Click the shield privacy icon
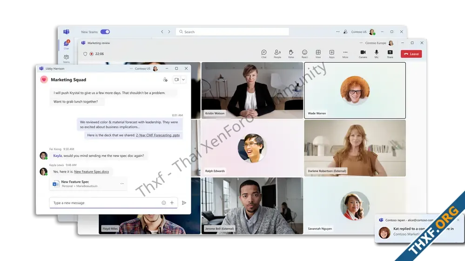Screen dimensions: 465x261 point(85,54)
